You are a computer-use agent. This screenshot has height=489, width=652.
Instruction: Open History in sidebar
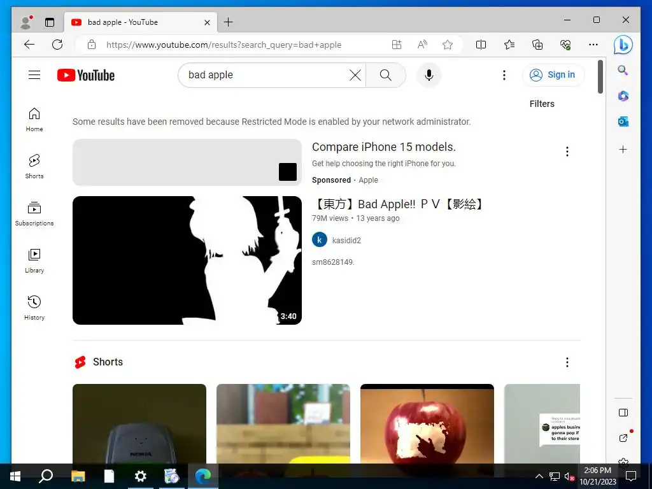tap(34, 308)
